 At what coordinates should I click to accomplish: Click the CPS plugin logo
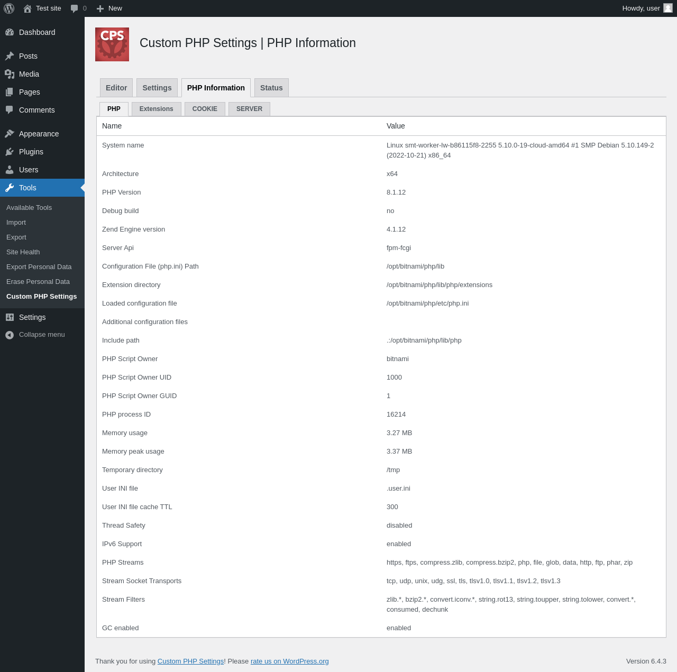[x=112, y=44]
